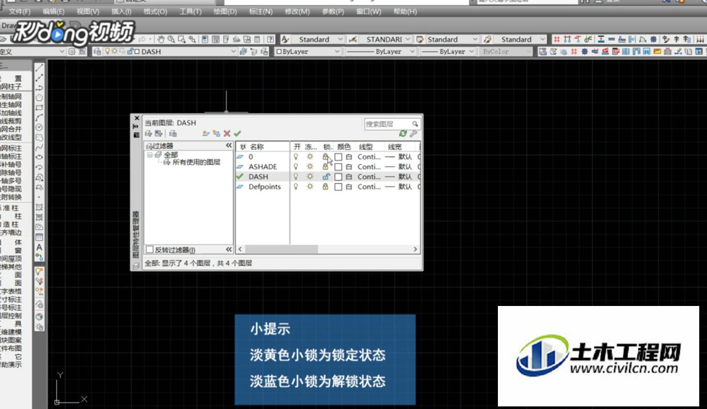Viewport: 707px width, 409px height.
Task: Open the first ByLayer linetype dropdown
Action: tap(412, 51)
